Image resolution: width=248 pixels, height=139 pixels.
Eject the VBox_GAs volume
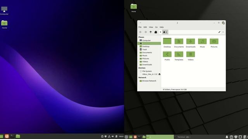159,74
